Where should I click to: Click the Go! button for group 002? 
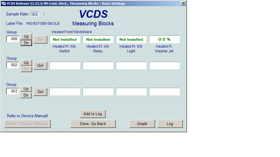click(40, 65)
